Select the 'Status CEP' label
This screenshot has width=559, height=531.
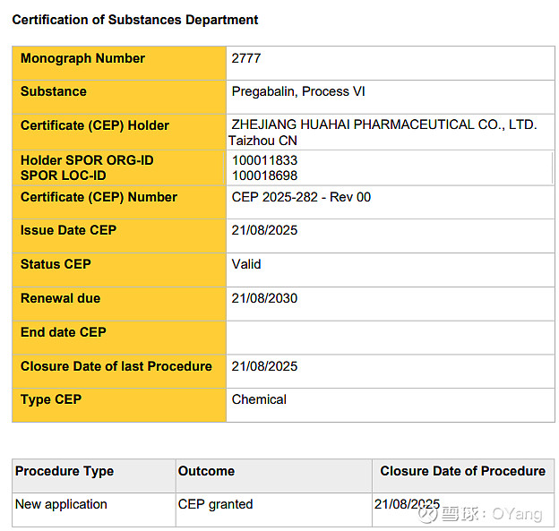click(x=56, y=264)
